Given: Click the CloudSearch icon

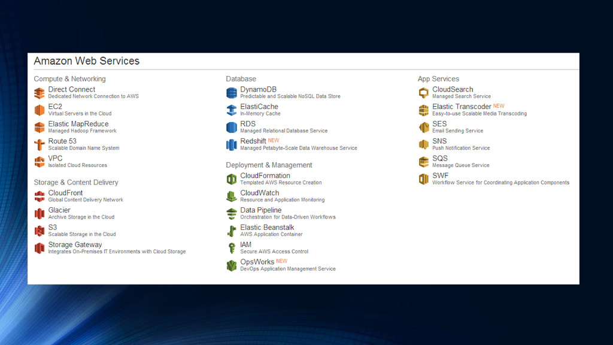Looking at the screenshot, I should pos(423,93).
